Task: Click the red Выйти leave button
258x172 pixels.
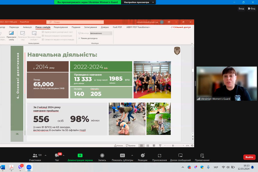Action: (x=249, y=157)
